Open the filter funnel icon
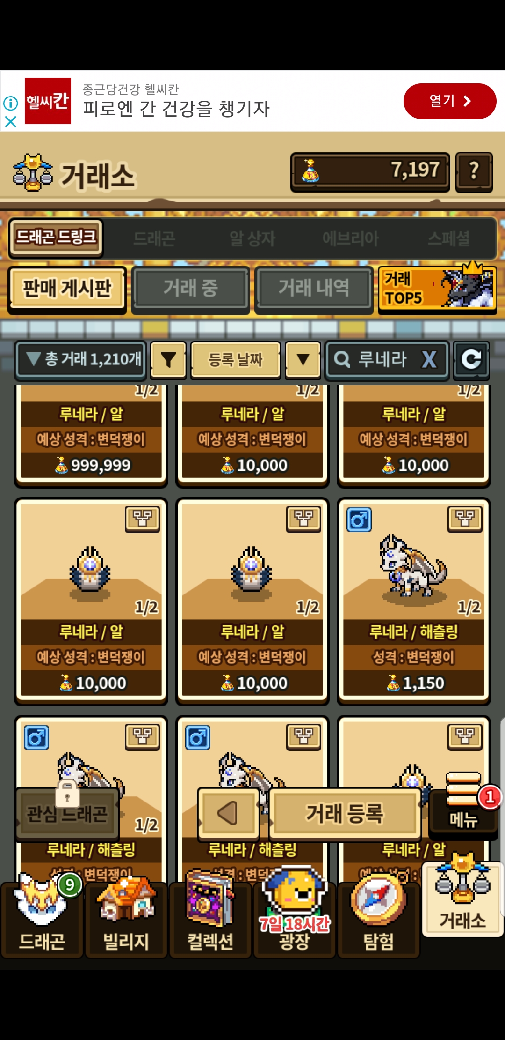505x1040 pixels. 168,360
